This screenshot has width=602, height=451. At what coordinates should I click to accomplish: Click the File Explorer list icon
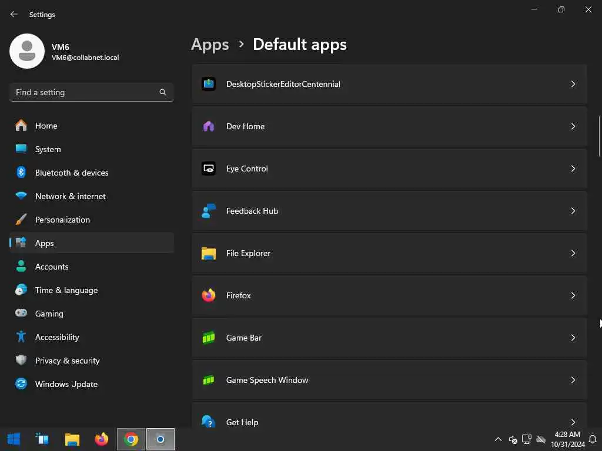[208, 253]
